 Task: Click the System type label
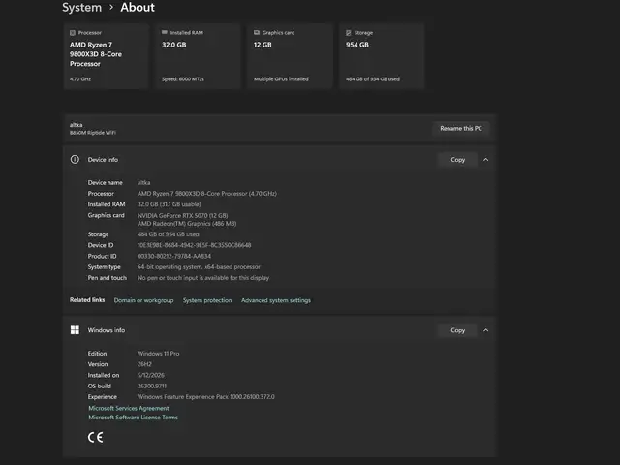coord(104,267)
